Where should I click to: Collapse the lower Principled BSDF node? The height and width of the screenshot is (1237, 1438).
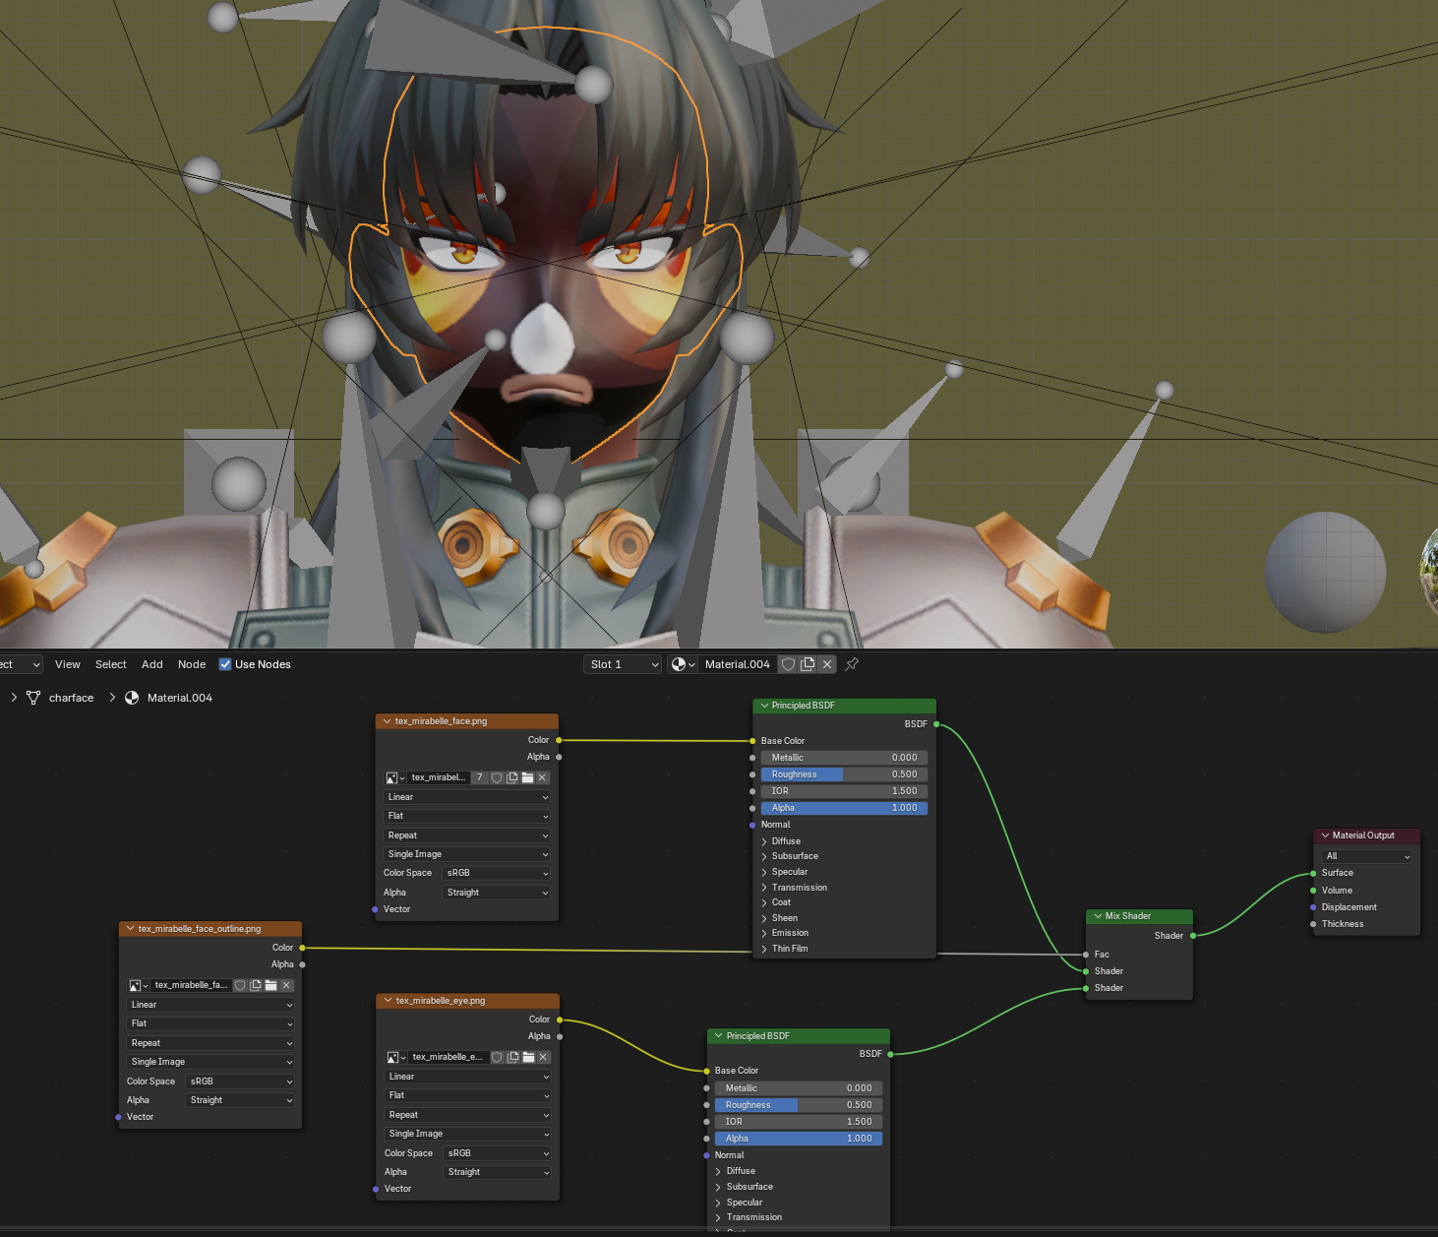click(x=718, y=1036)
